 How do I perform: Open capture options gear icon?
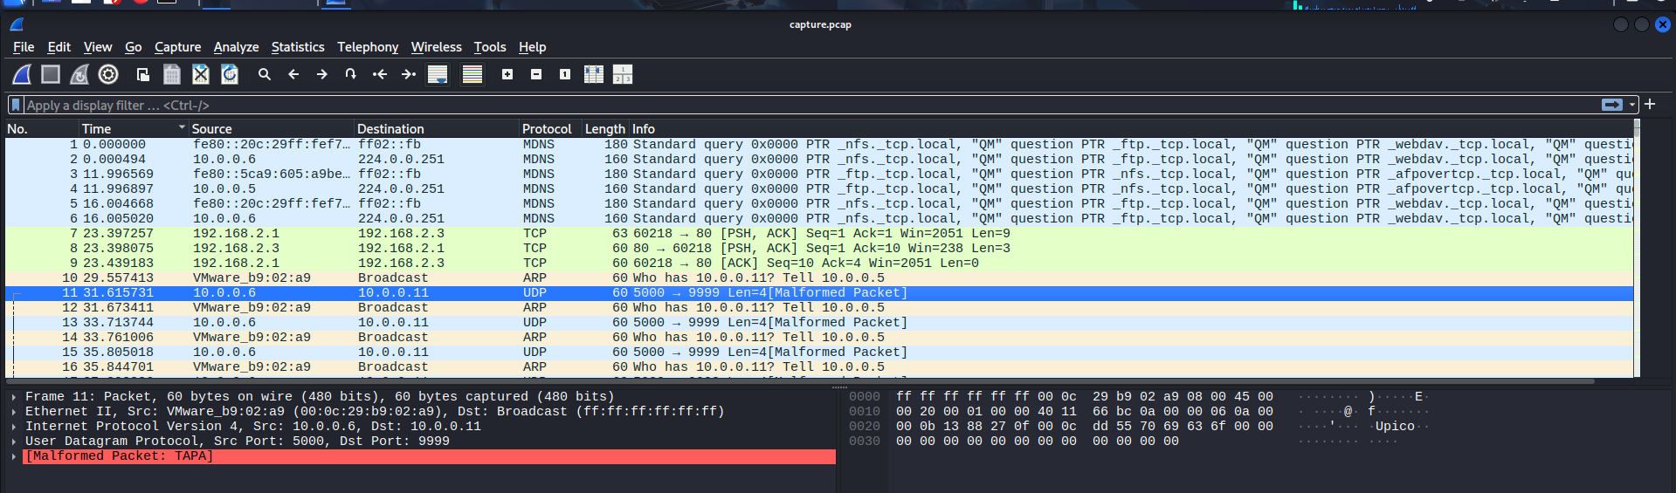point(108,75)
